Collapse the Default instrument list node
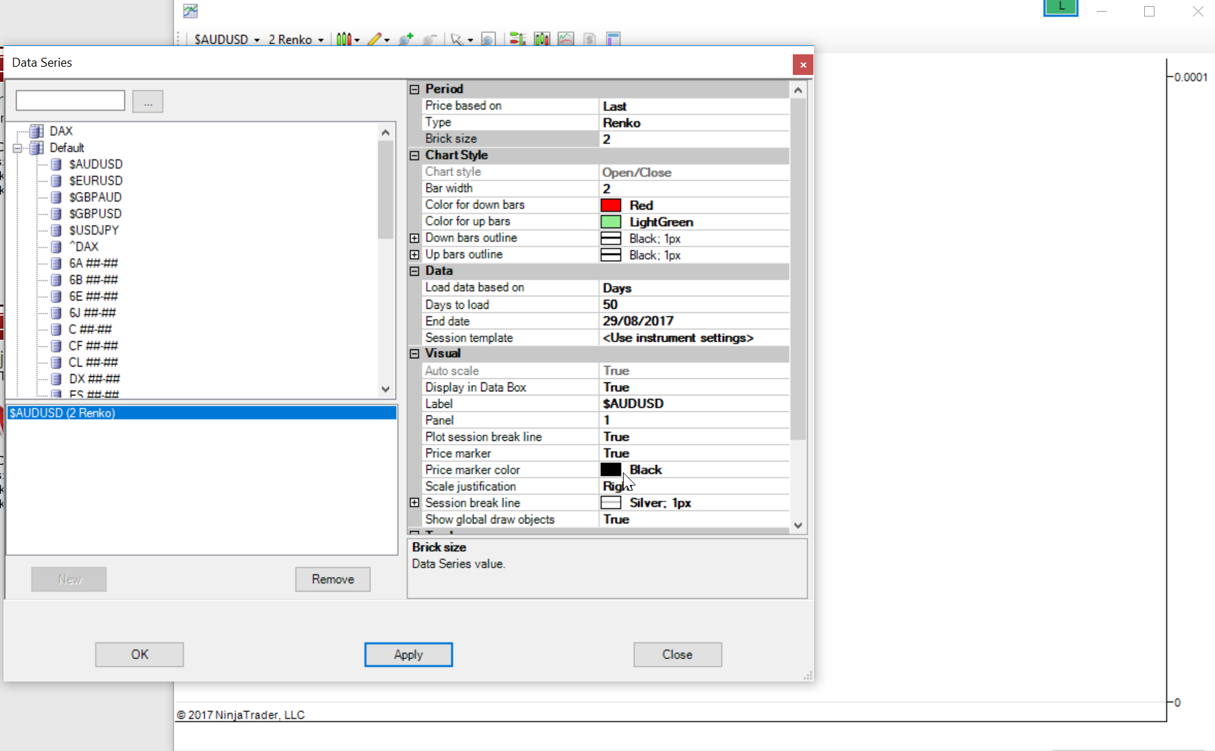The width and height of the screenshot is (1215, 751). (x=18, y=148)
